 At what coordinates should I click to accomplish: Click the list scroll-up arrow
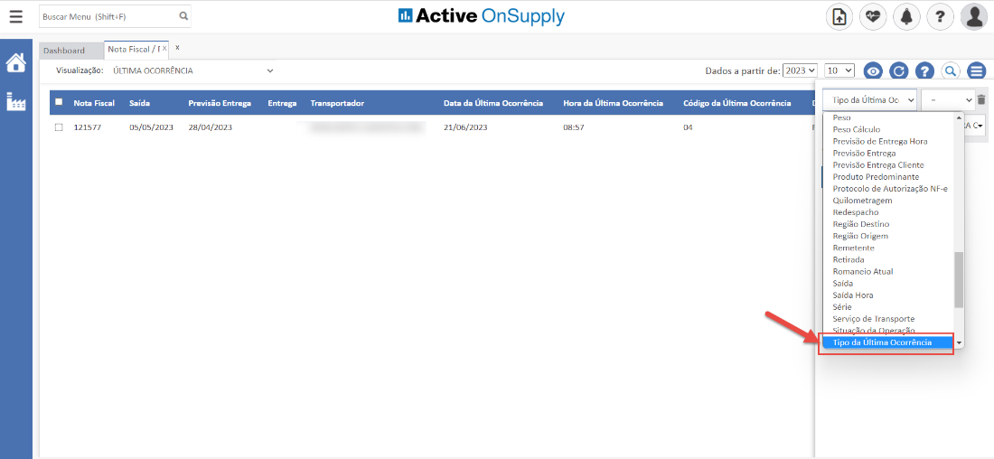click(959, 117)
